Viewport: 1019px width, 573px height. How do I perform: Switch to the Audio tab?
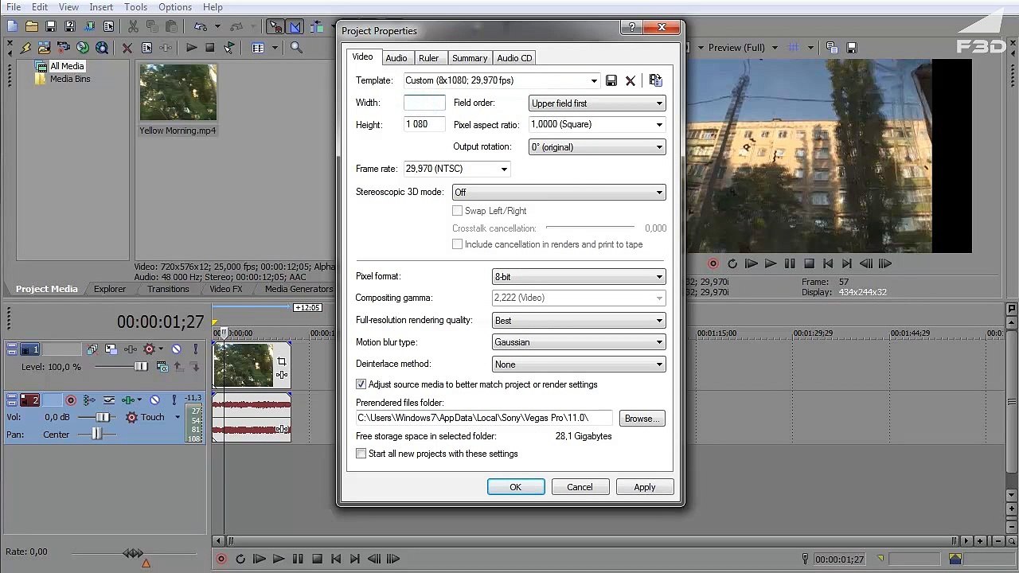[396, 58]
